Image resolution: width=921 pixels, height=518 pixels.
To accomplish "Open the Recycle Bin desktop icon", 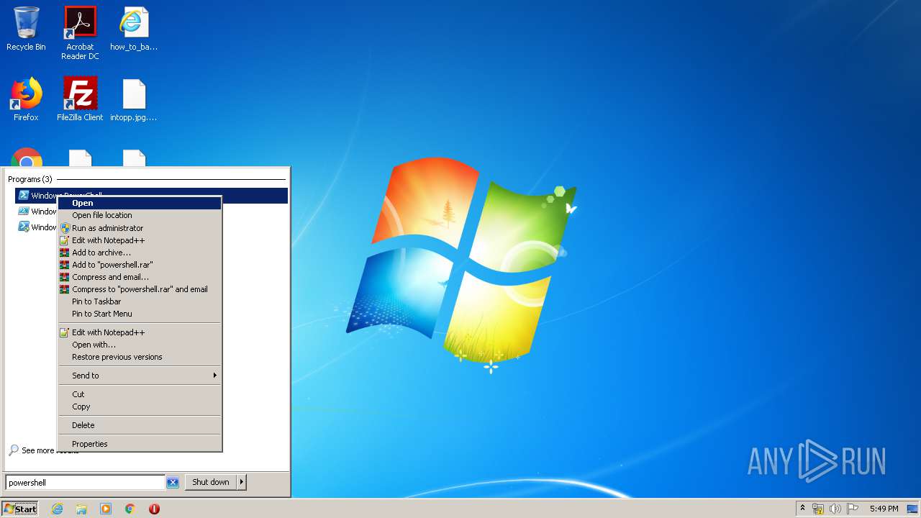I will click(26, 29).
